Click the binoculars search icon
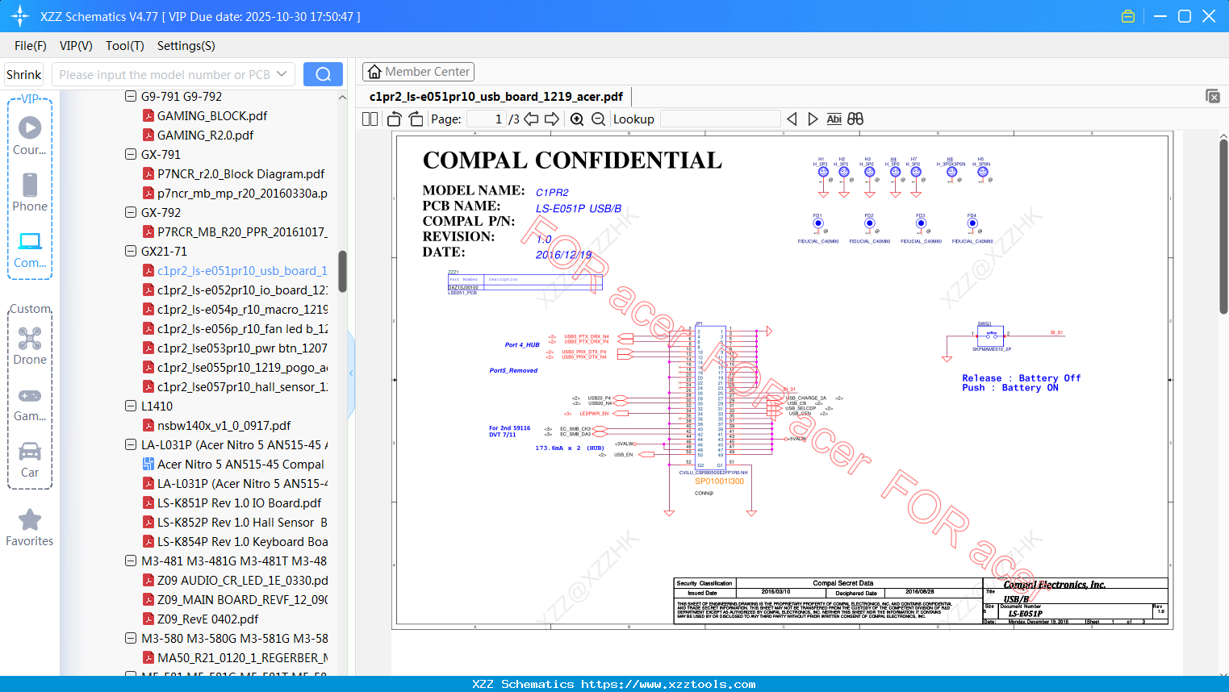Viewport: 1229px width, 692px height. pos(855,119)
